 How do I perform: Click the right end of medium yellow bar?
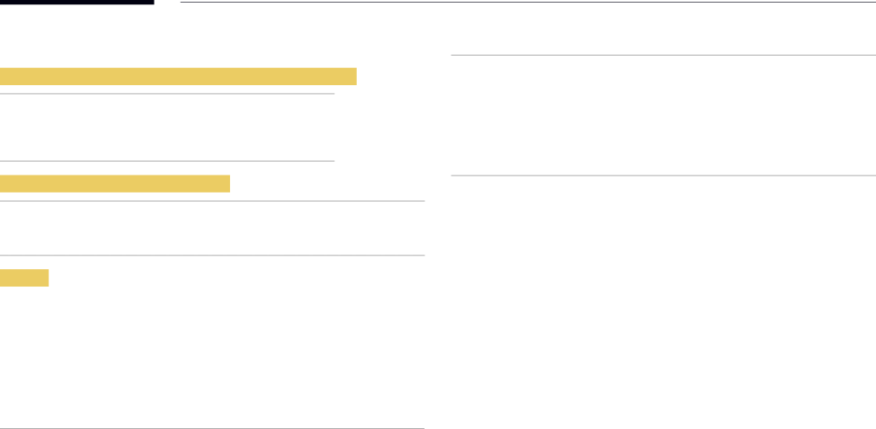pos(226,183)
